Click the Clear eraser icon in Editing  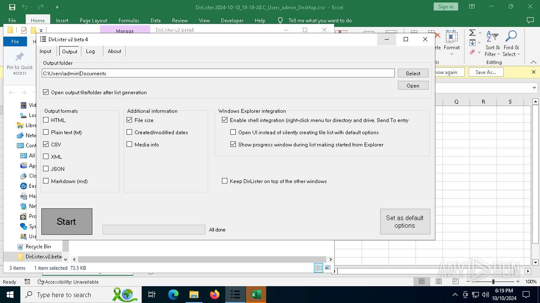[472, 52]
